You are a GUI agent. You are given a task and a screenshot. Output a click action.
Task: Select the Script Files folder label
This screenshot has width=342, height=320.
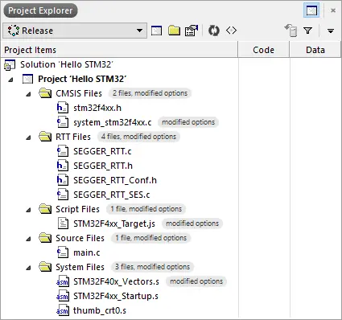coord(78,209)
